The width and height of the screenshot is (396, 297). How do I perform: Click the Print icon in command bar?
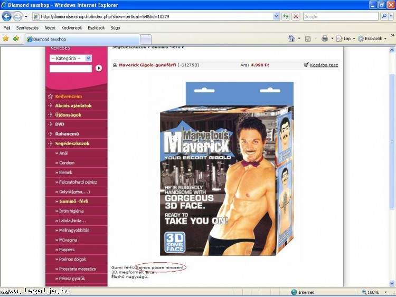tap(325, 39)
